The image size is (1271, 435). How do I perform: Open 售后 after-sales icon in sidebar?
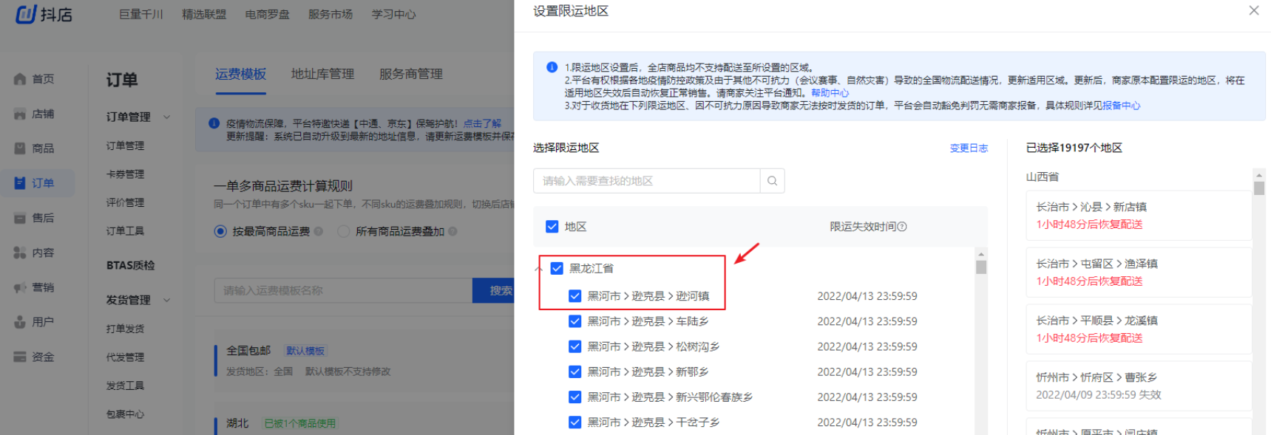pos(20,218)
